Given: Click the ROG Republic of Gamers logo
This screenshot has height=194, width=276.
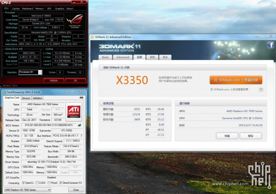Looking at the screenshot, I should 75,21.
